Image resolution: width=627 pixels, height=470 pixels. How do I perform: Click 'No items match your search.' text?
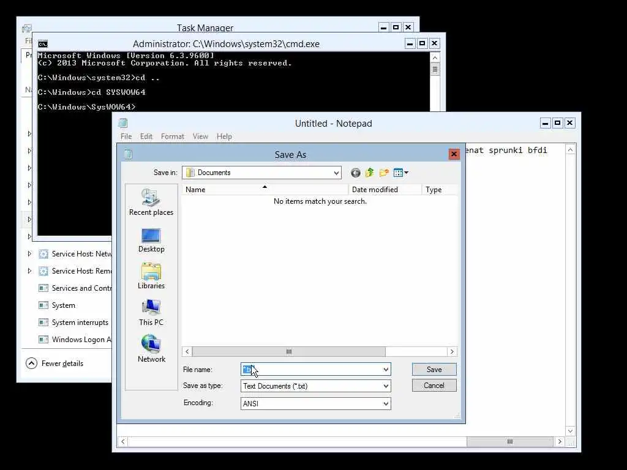[320, 201]
